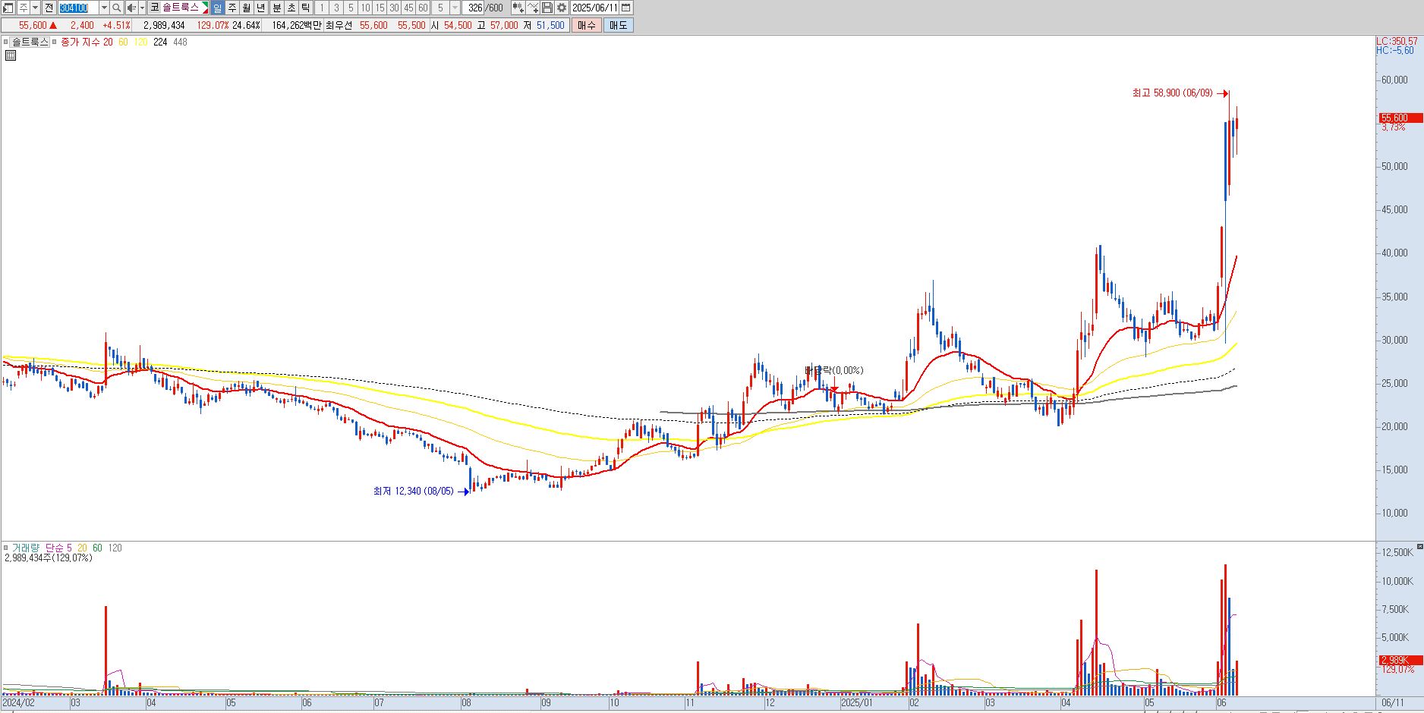Click the stock code input field 304100

click(x=78, y=8)
